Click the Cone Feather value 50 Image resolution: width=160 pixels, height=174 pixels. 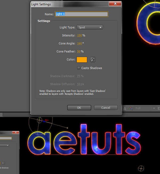(79, 51)
